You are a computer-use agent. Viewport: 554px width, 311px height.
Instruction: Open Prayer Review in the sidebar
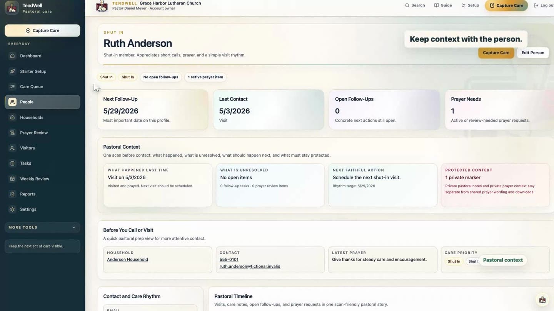42,133
